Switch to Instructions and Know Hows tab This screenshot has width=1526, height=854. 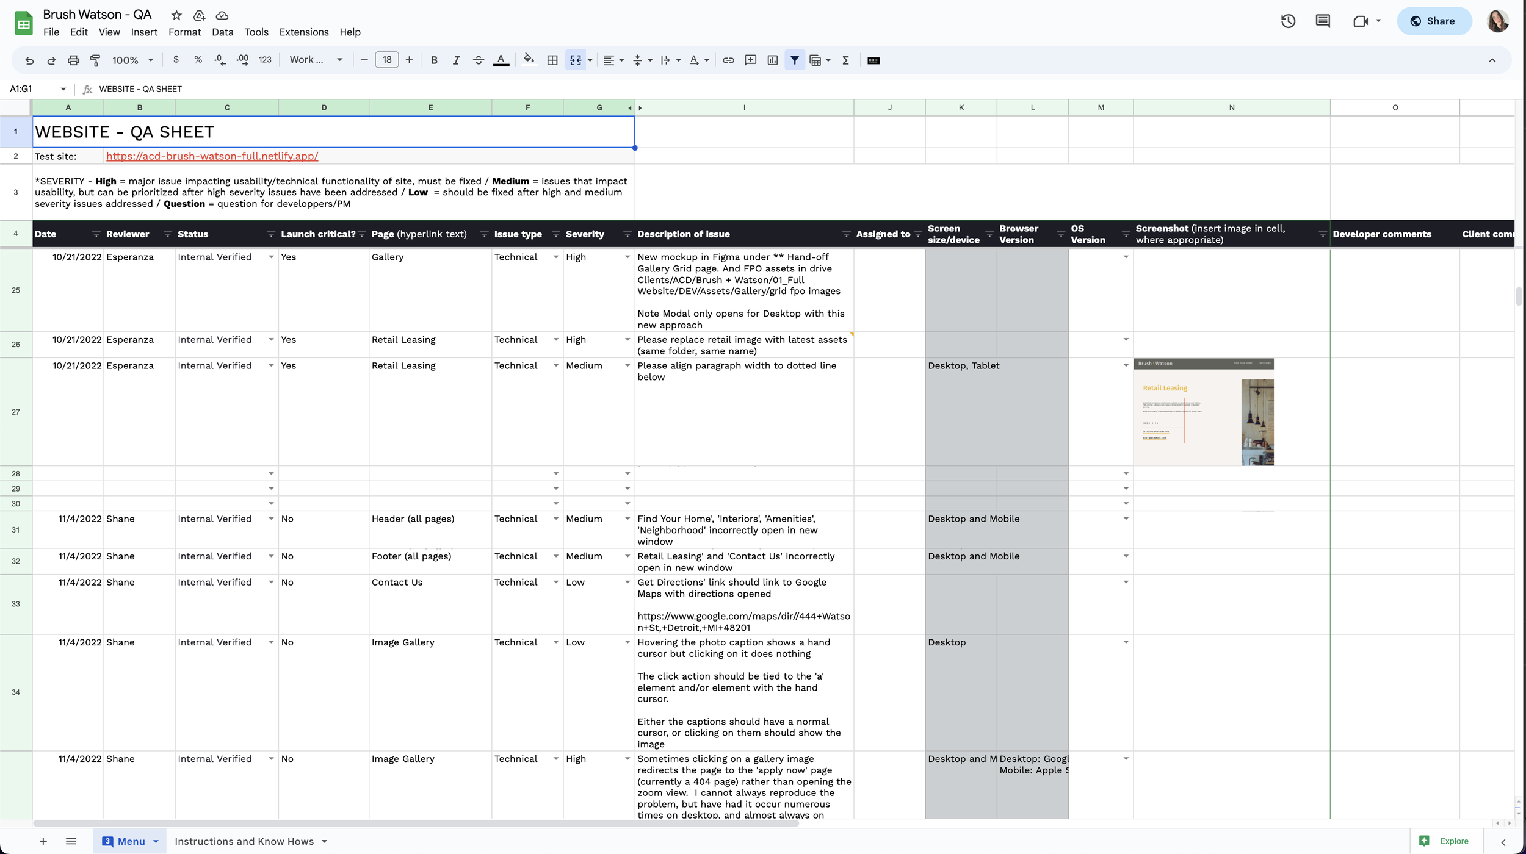244,841
